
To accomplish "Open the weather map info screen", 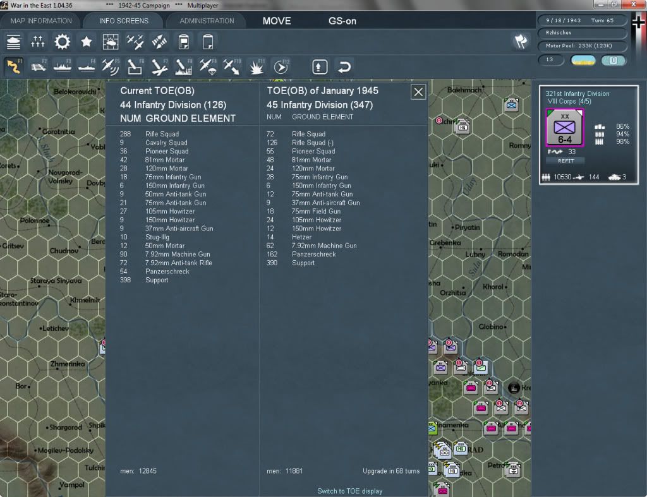I will click(110, 42).
